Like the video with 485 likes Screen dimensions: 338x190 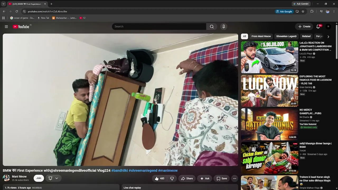pos(159,178)
